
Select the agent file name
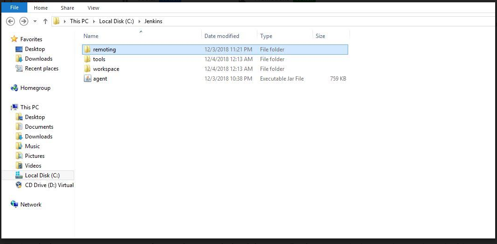pyautogui.click(x=100, y=79)
